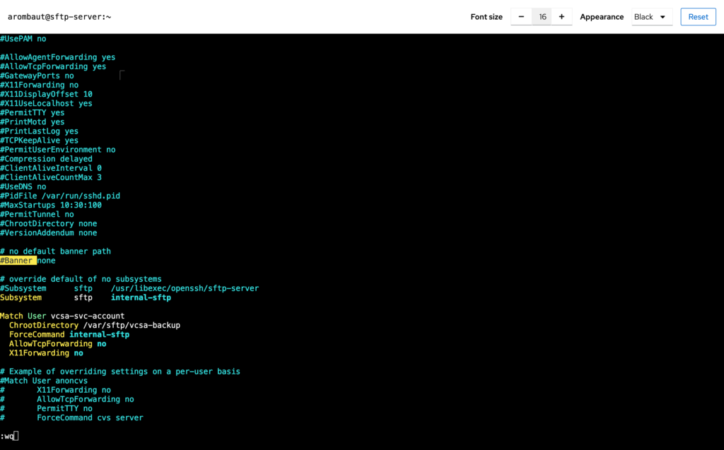Click the '# ForceCommand cvs server' line
Image resolution: width=724 pixels, height=450 pixels.
(x=90, y=418)
